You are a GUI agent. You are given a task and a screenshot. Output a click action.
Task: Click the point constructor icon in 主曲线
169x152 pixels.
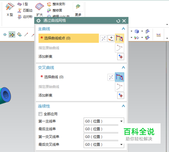point(111,39)
